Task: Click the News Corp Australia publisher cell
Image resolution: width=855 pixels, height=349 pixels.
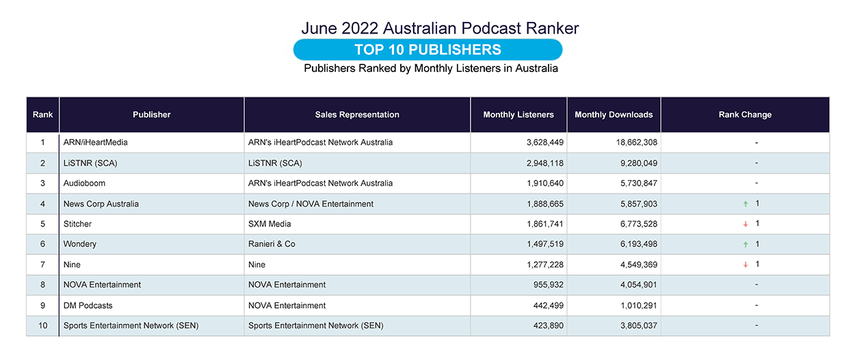Action: 152,204
